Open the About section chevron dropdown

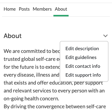[x=105, y=36]
